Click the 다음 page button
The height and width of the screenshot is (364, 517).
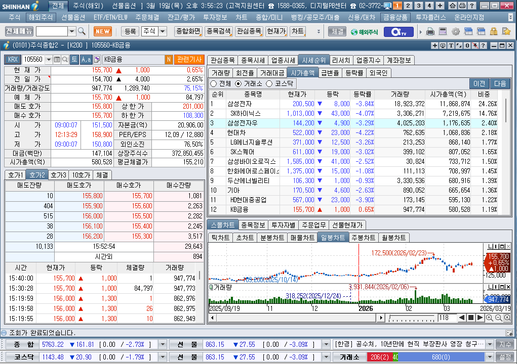(x=500, y=83)
